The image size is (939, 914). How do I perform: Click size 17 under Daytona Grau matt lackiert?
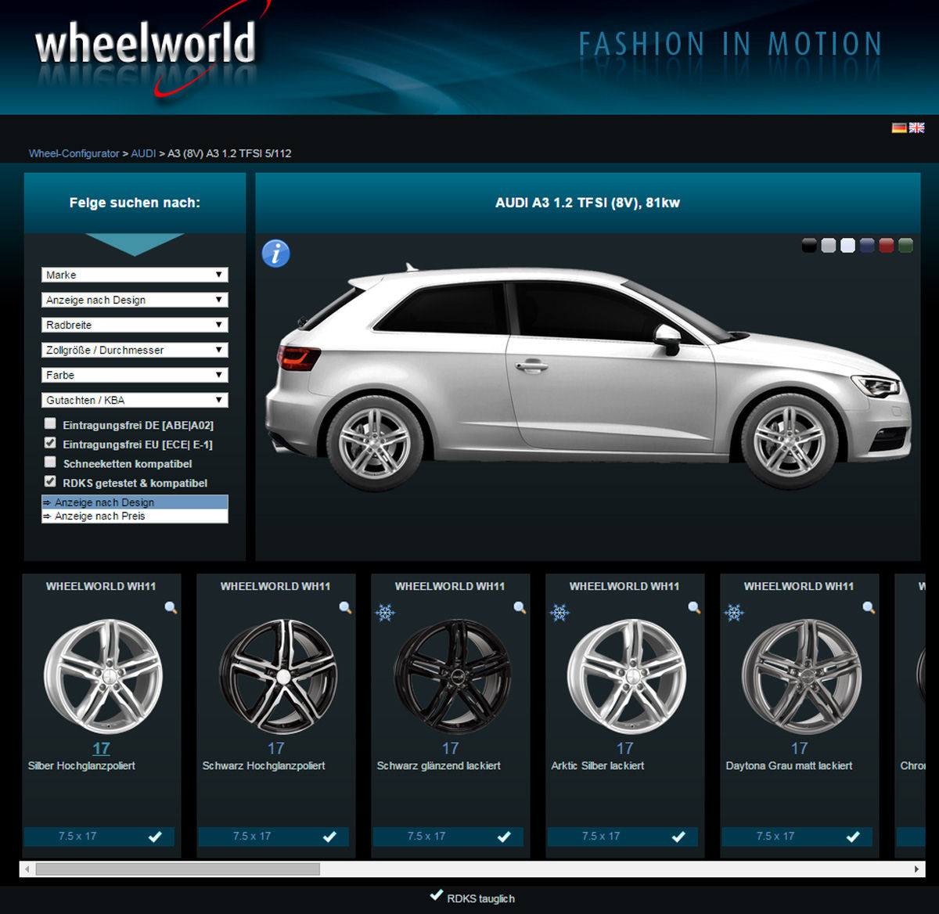pyautogui.click(x=799, y=748)
